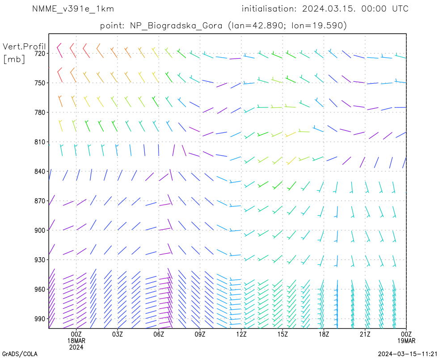Click the 750 pressure level label
Image resolution: width=447 pixels, height=358 pixels.
point(40,83)
